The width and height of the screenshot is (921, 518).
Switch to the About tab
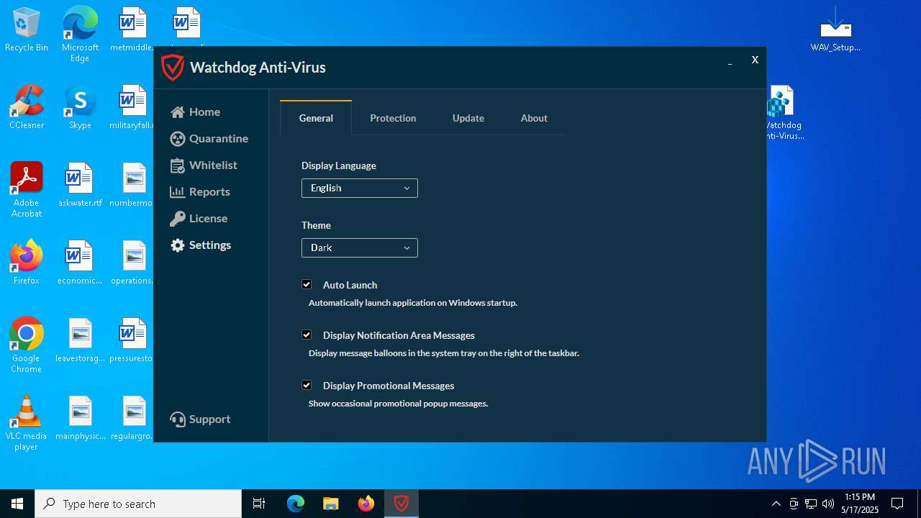coord(534,118)
